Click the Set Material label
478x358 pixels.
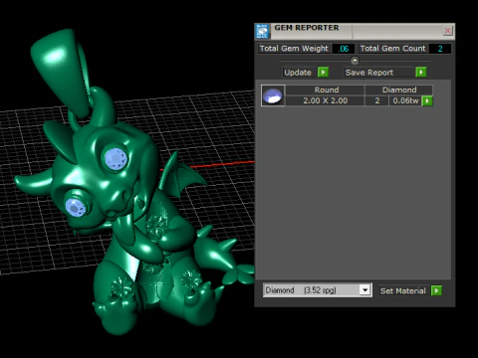402,291
